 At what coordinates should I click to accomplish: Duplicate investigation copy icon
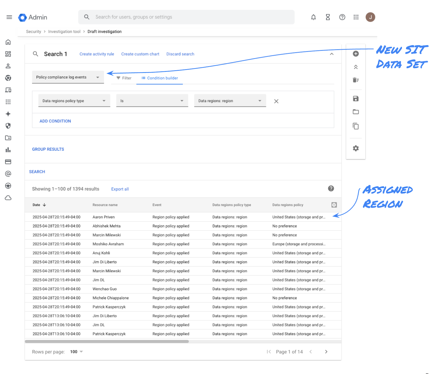tap(356, 126)
